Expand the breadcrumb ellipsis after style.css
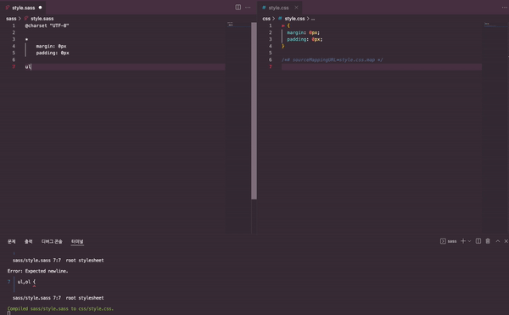Image resolution: width=509 pixels, height=315 pixels. click(313, 19)
